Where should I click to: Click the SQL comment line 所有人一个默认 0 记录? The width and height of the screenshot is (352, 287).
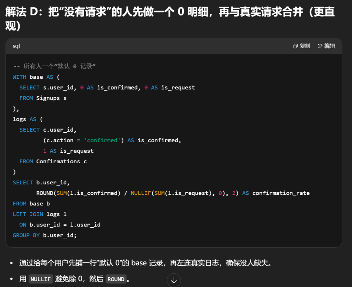point(54,66)
